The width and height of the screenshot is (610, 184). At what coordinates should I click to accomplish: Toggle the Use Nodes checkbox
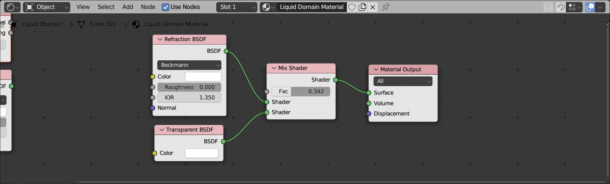pos(166,7)
